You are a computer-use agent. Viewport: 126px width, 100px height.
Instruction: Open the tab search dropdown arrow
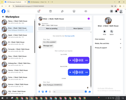coord(2,2)
